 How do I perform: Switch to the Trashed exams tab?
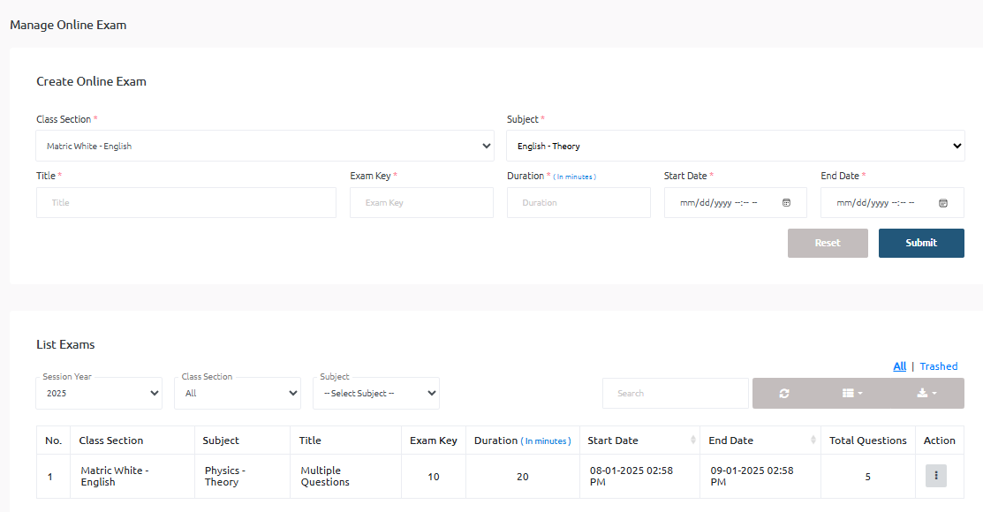coord(938,366)
